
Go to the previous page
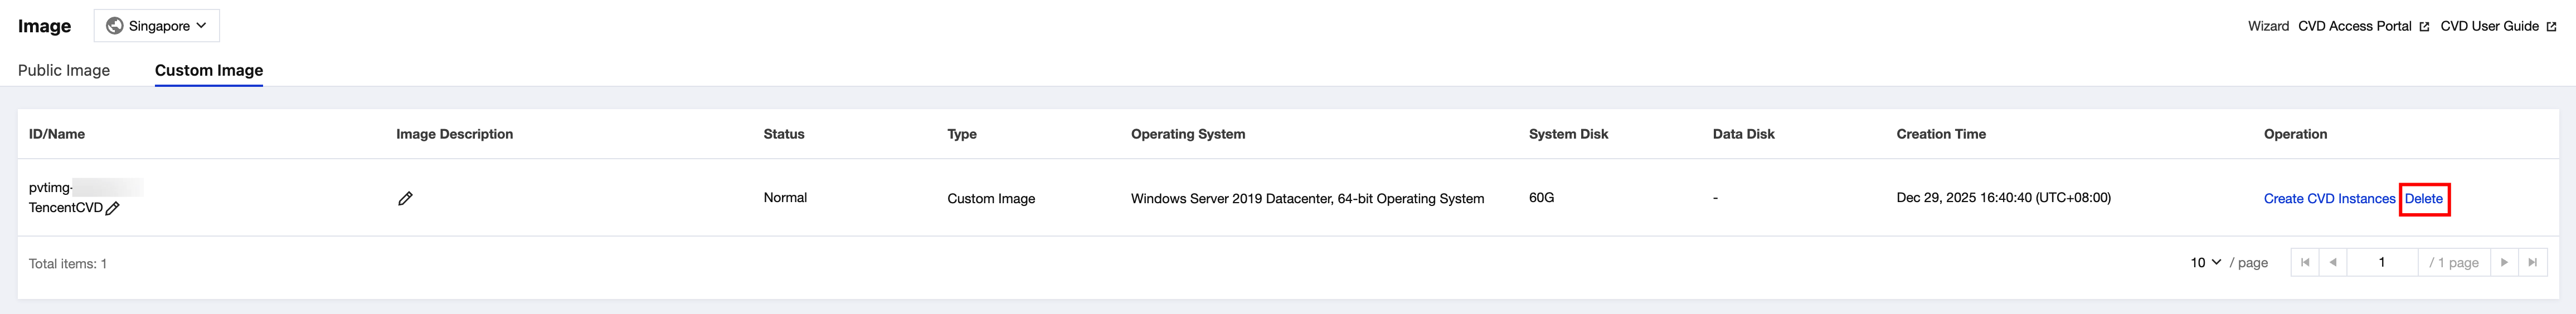2333,262
